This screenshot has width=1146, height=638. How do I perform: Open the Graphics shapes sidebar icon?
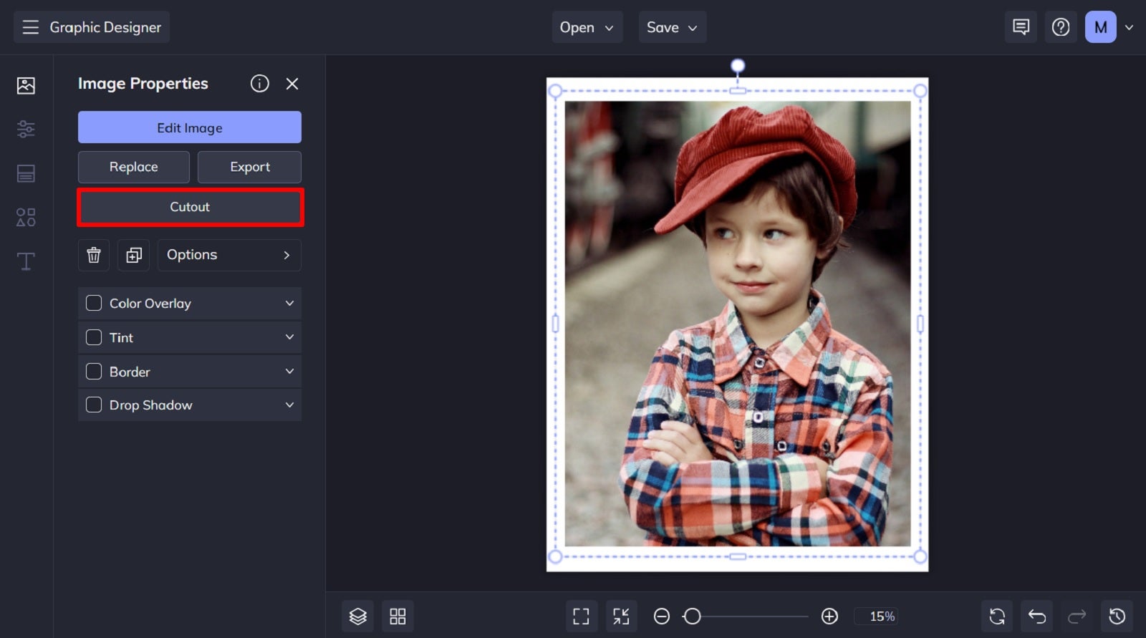pyautogui.click(x=26, y=217)
